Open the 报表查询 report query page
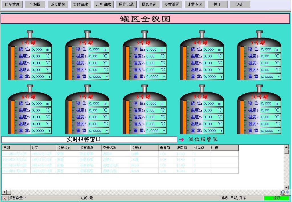Screen dimensions: 292x202 click(x=149, y=5)
